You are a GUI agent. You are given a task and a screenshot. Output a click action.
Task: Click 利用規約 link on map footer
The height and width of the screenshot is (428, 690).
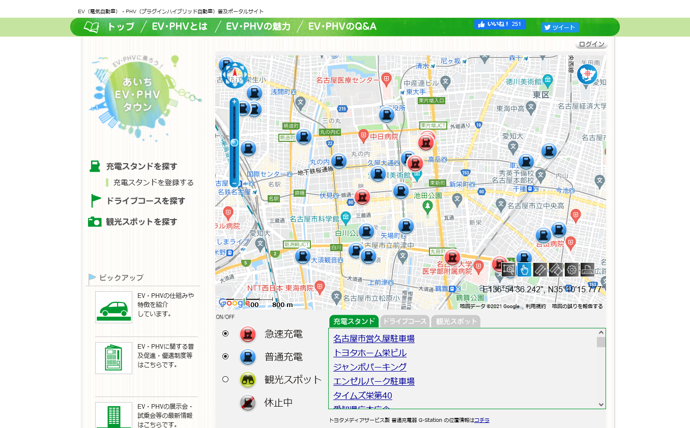pyautogui.click(x=536, y=307)
